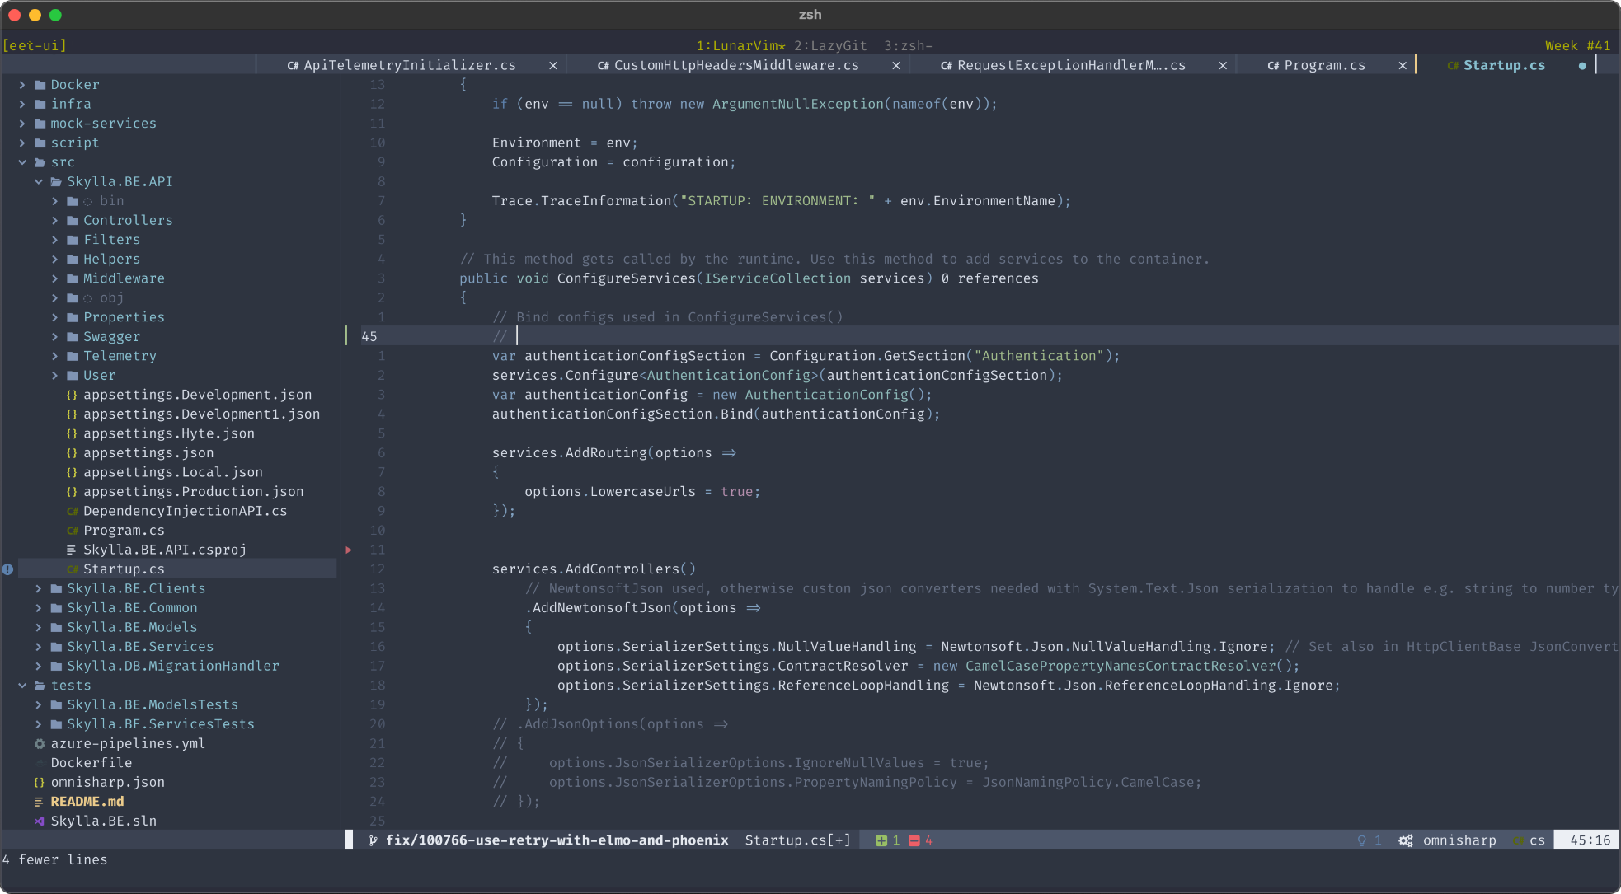Screen dimensions: 1621x894
Task: Close the RequestExceptionHandlerM...cs tab
Action: point(1221,65)
